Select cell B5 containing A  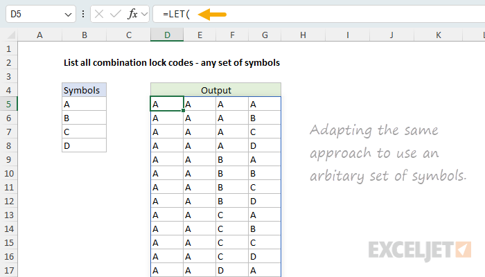[84, 104]
